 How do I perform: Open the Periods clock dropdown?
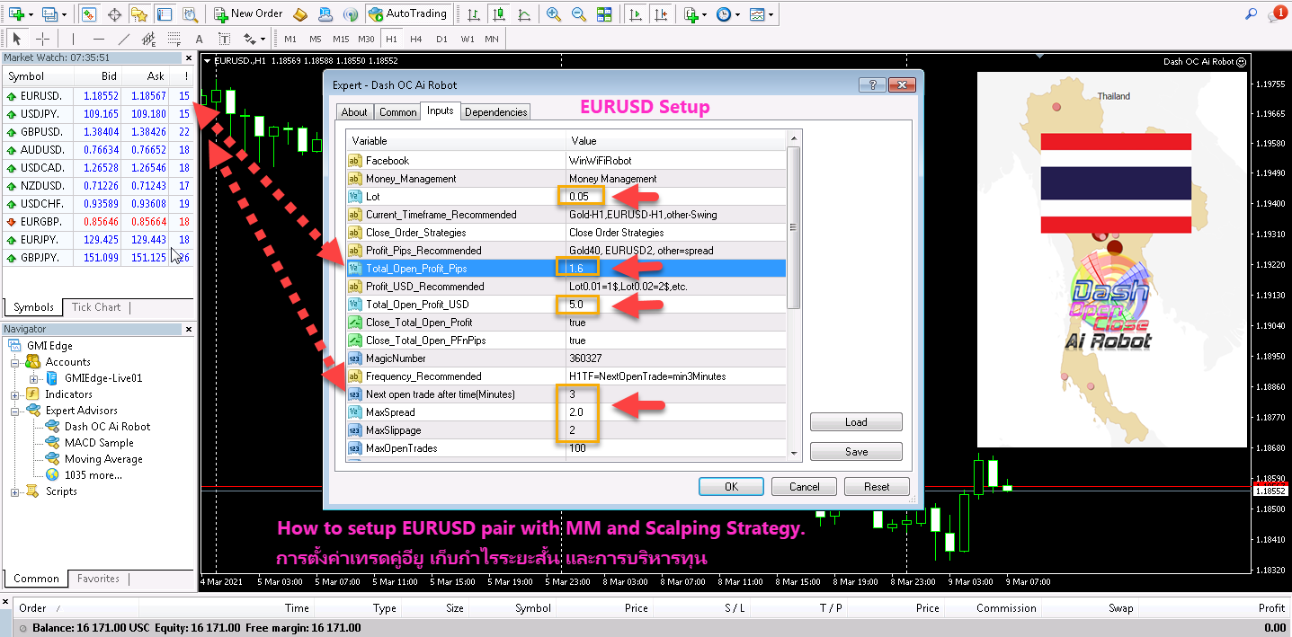coord(729,13)
